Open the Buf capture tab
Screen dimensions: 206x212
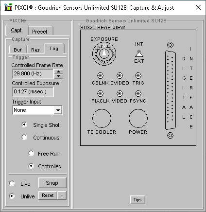[17, 50]
